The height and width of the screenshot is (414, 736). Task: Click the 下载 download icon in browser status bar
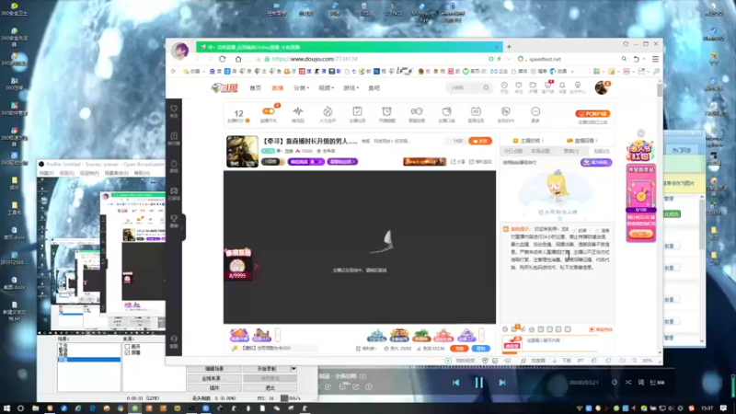click(x=555, y=361)
